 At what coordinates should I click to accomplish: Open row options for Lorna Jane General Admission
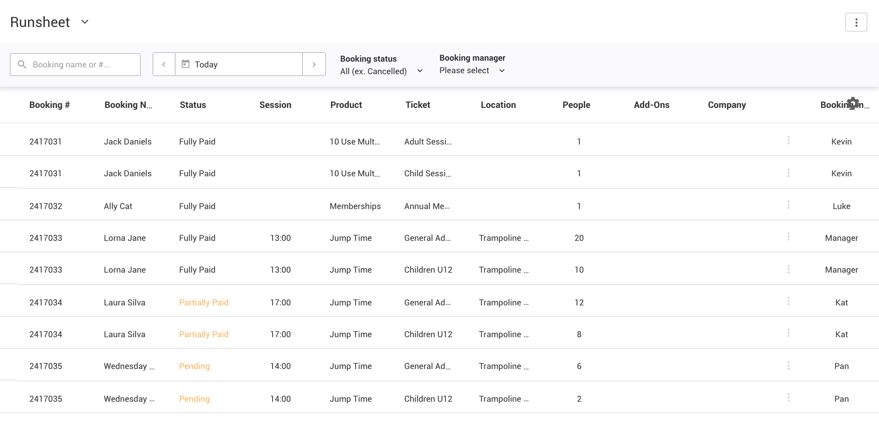[x=788, y=237]
